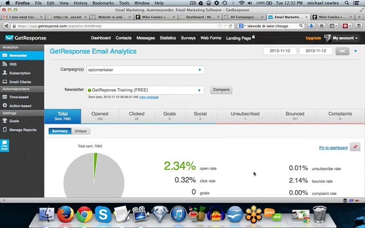Screen dimensions: 365x228
Task: Open Web Forms in top navigation
Action: click(x=210, y=38)
